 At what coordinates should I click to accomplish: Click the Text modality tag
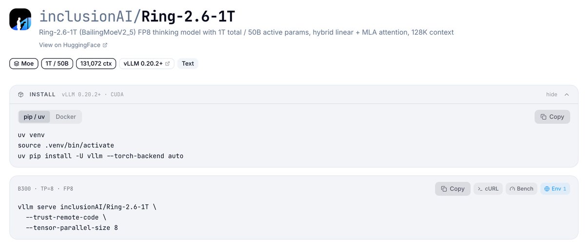pos(188,63)
